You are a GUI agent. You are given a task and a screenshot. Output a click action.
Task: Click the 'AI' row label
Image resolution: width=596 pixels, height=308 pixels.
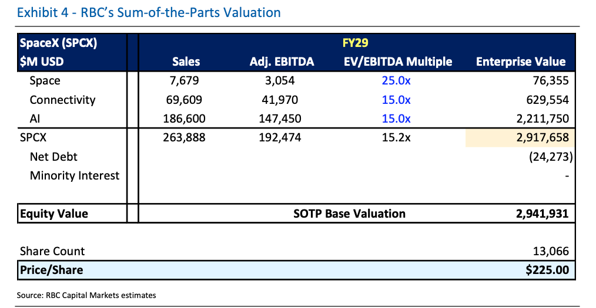(35, 119)
